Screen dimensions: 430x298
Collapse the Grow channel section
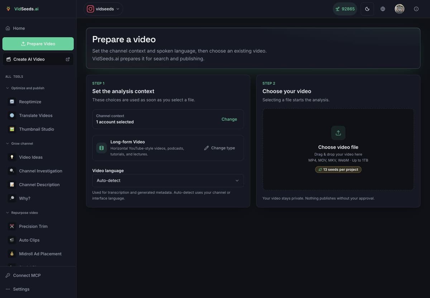[x=19, y=143]
